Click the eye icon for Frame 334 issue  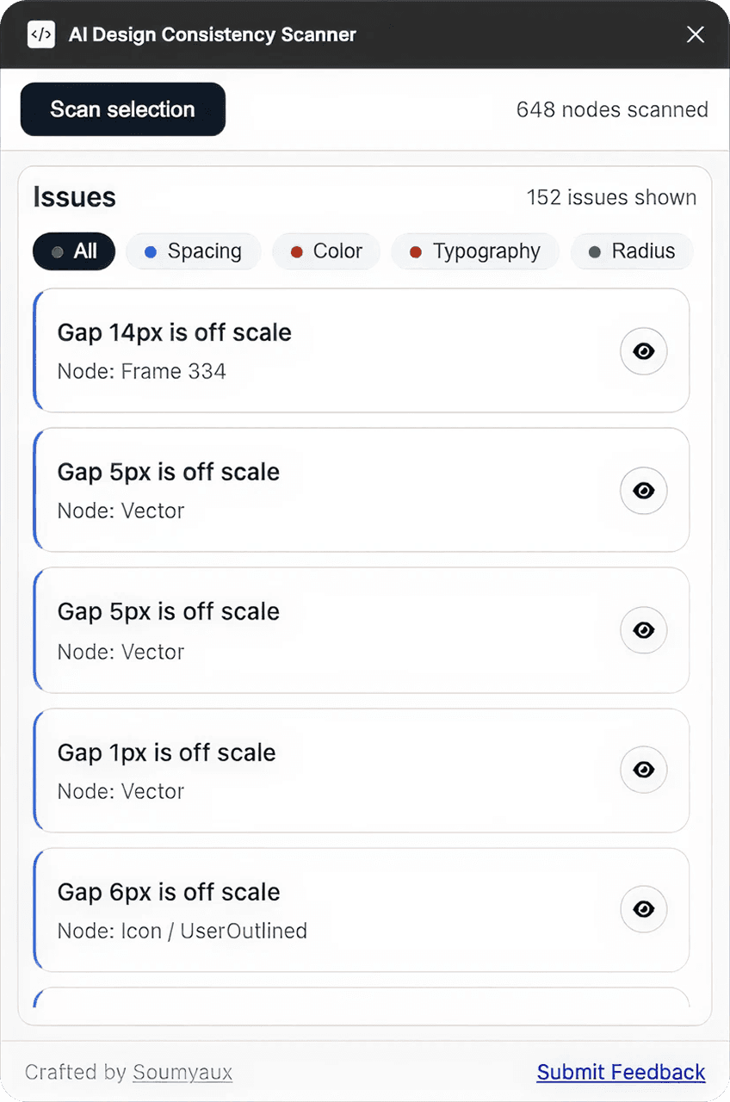coord(643,351)
